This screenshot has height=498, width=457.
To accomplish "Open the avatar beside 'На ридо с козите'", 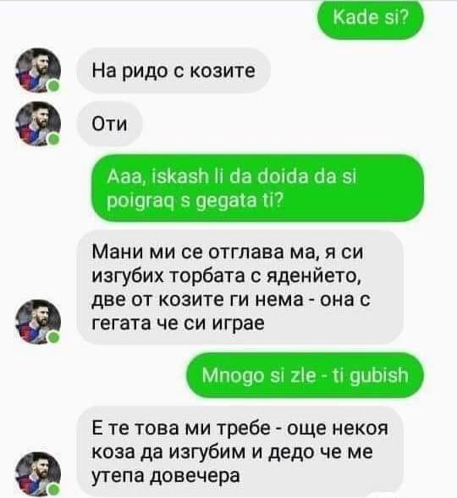I will [38, 70].
